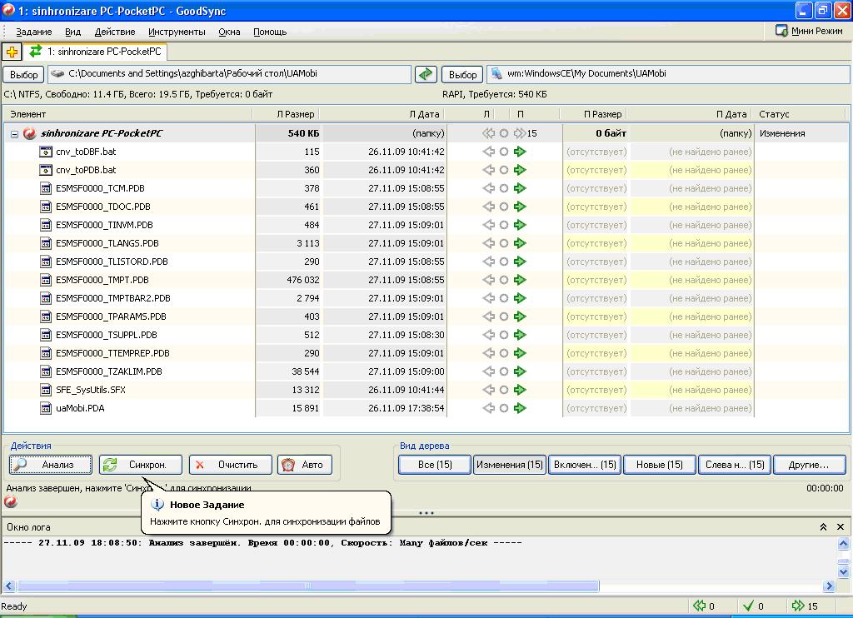Select do-nothing circle for cnv_toDBF.bat
The width and height of the screenshot is (853, 618).
504,152
